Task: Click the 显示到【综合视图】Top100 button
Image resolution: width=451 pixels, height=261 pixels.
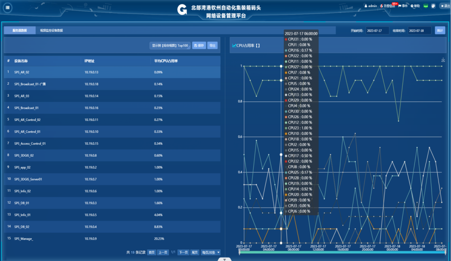Action: (170, 45)
